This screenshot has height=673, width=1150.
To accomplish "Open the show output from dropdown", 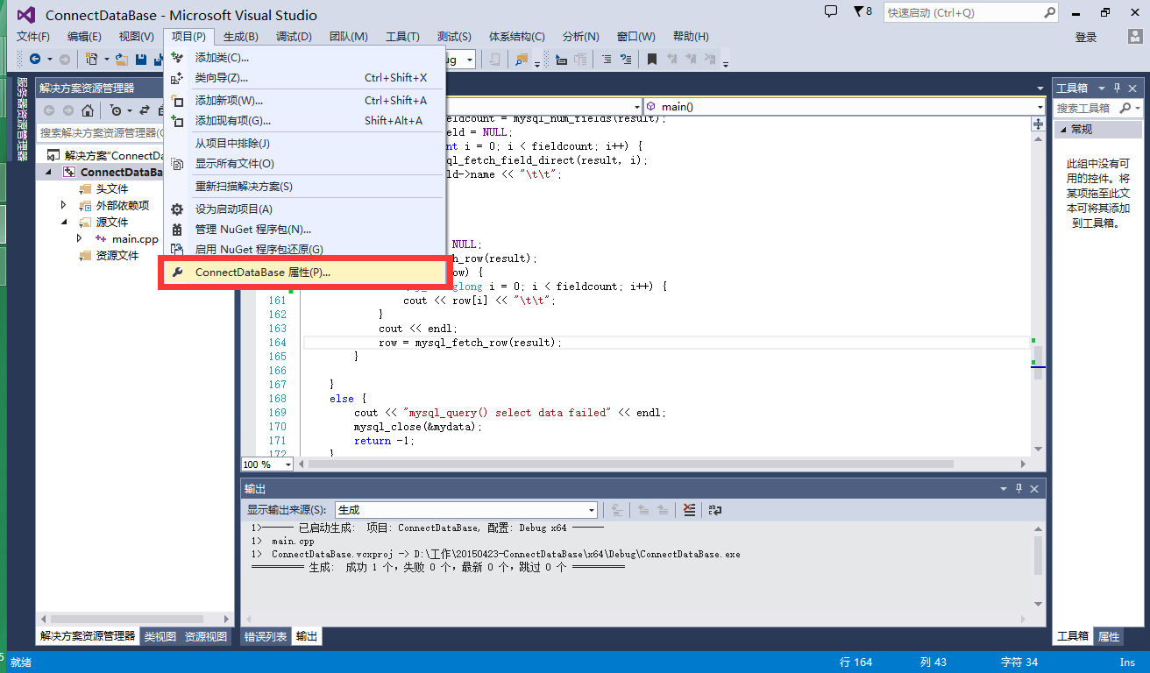I will click(x=592, y=510).
